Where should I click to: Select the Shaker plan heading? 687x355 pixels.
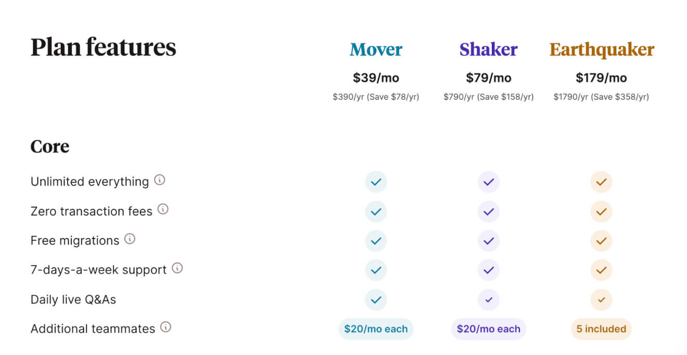(488, 49)
